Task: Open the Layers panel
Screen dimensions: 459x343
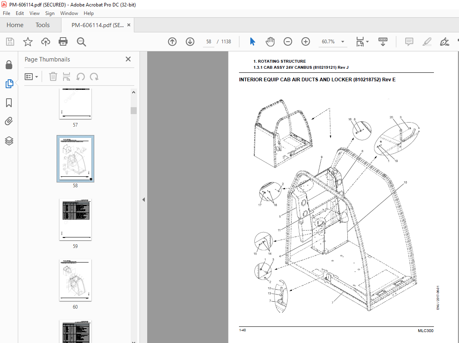Action: pyautogui.click(x=9, y=141)
